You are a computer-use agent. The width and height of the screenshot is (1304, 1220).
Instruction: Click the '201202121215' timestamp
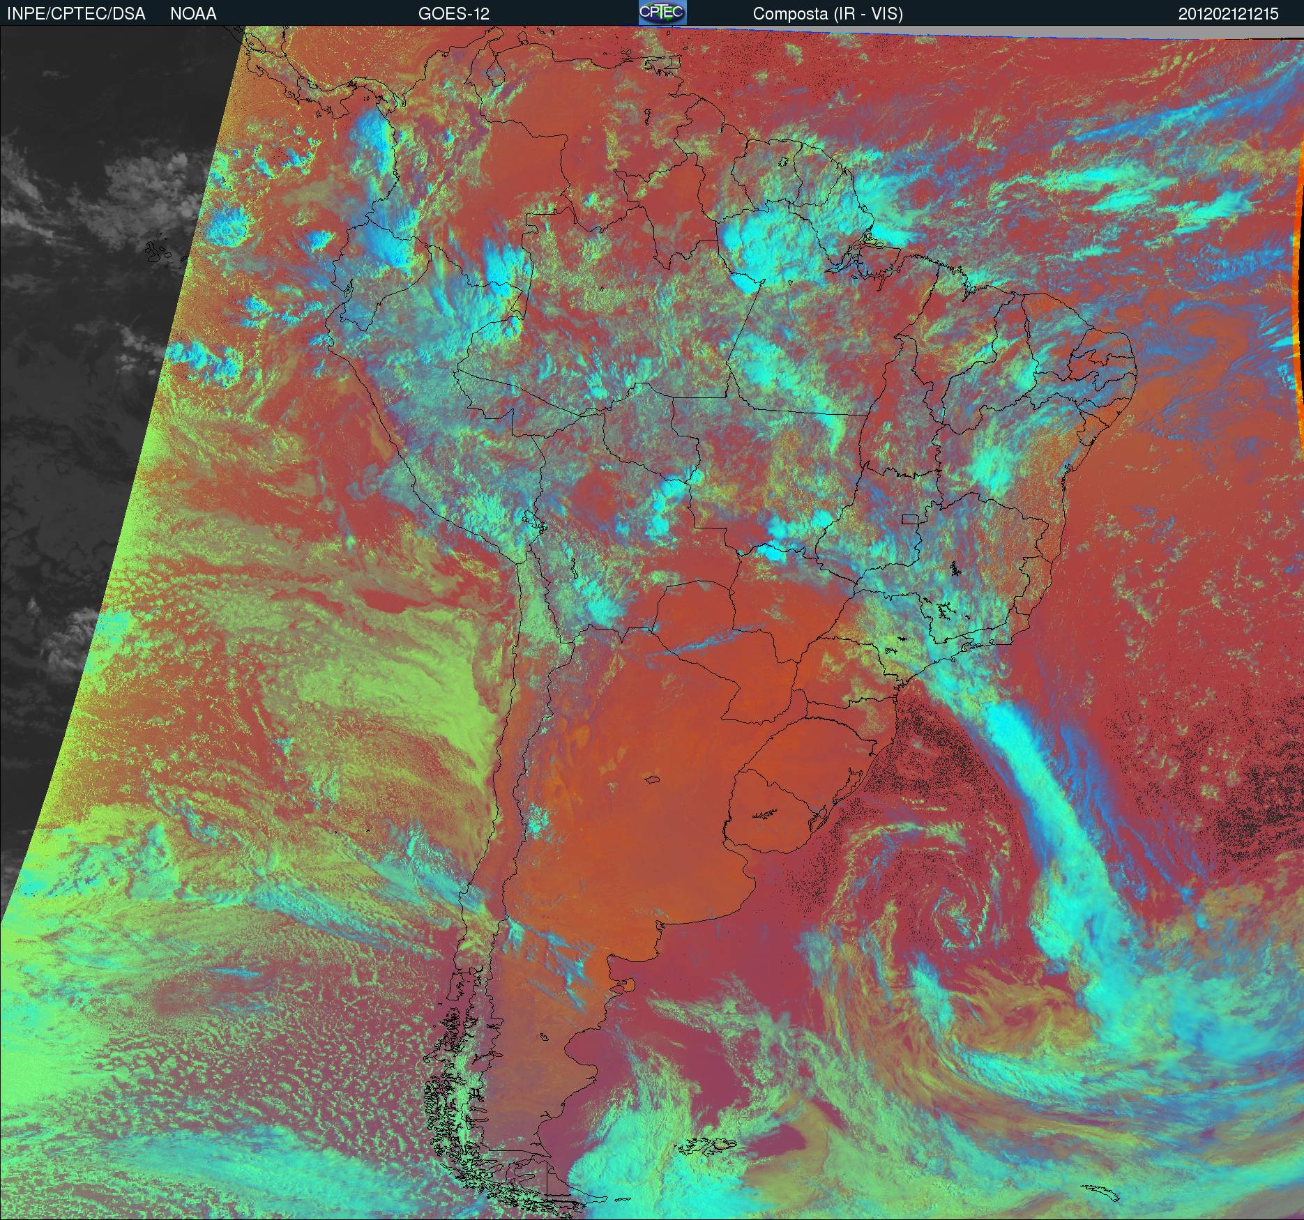click(1229, 14)
